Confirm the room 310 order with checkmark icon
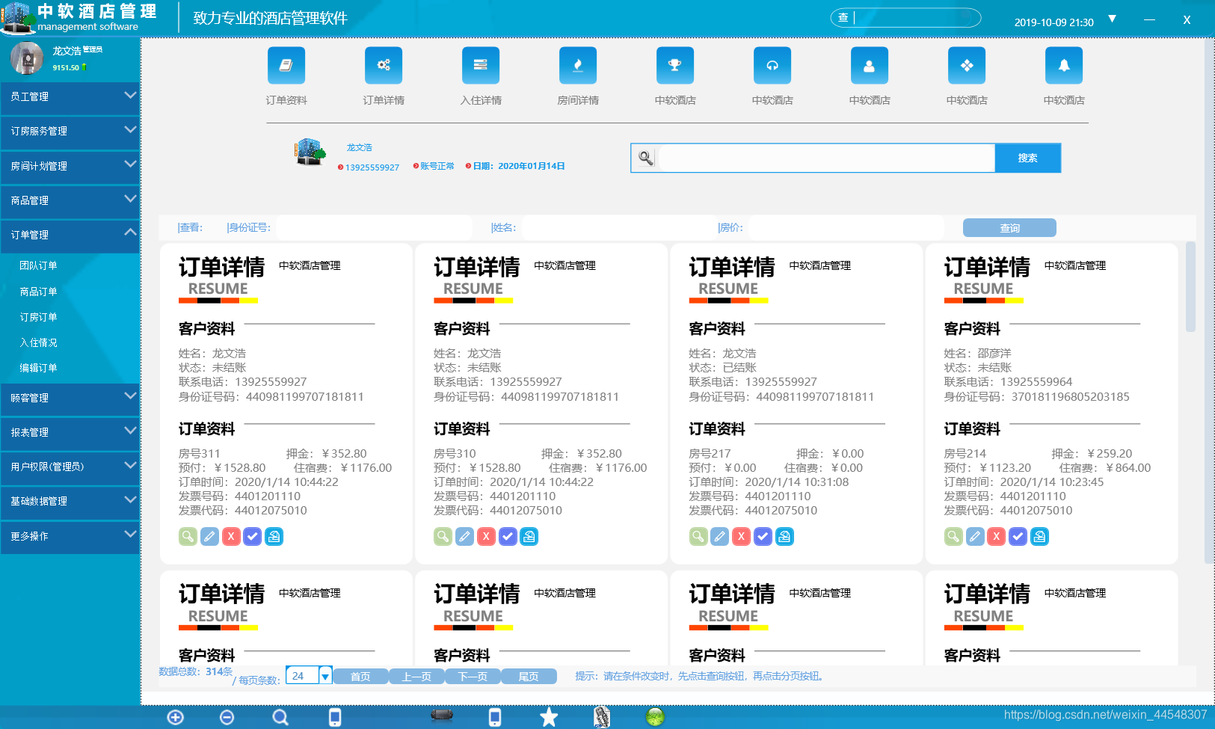1215x729 pixels. pyautogui.click(x=508, y=536)
